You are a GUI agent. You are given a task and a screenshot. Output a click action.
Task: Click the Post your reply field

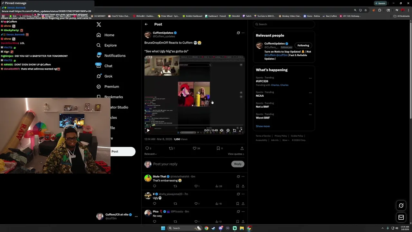191,164
